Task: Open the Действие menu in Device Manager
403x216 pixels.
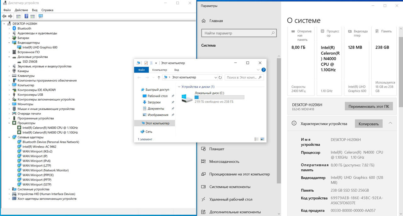Action: tap(21, 10)
